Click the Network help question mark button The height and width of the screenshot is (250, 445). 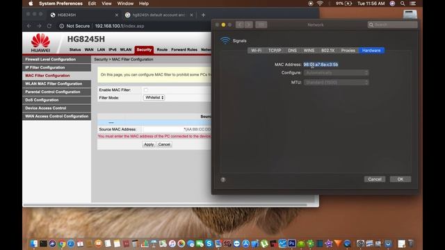[x=223, y=179]
